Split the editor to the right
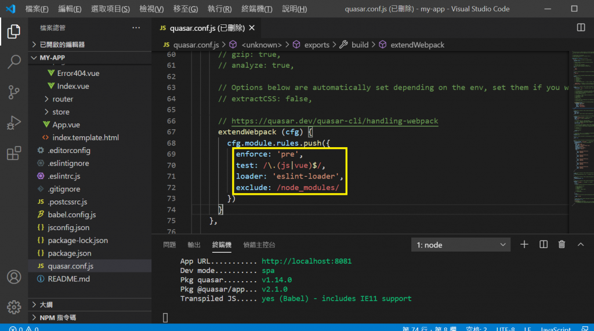Viewport: 594px width, 331px height. (x=581, y=28)
